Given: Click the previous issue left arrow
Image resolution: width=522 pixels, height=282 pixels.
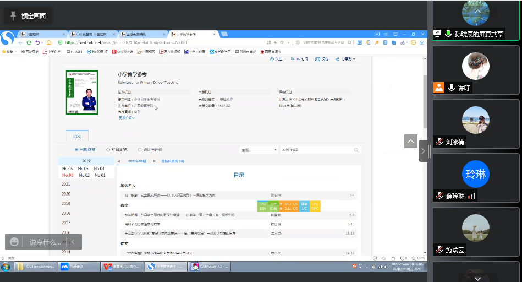Looking at the screenshot, I should coord(119,161).
